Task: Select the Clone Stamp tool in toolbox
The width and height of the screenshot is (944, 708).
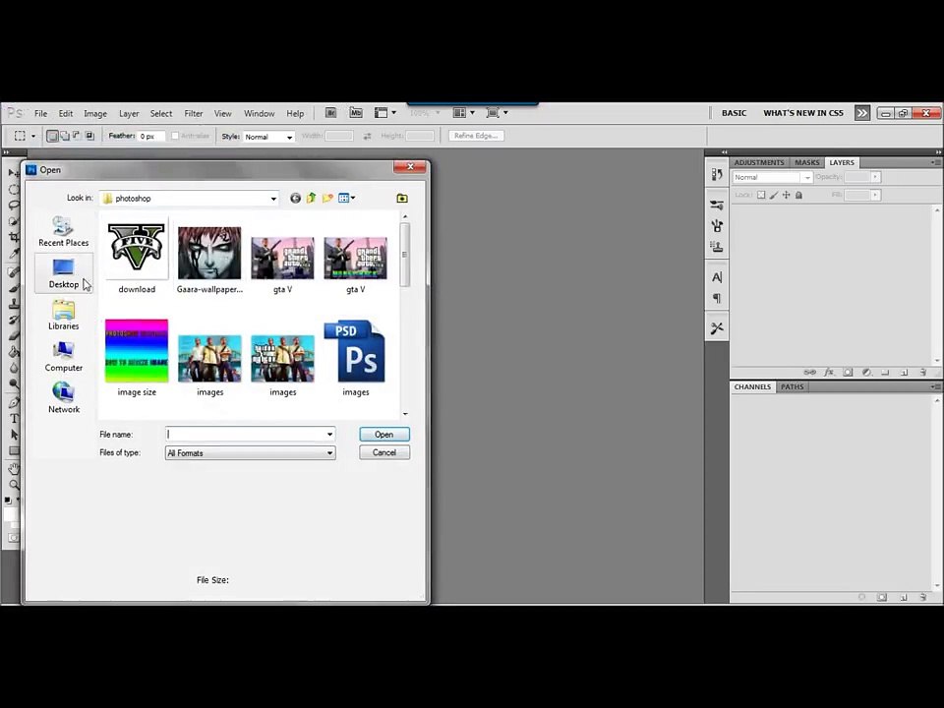Action: (x=13, y=304)
